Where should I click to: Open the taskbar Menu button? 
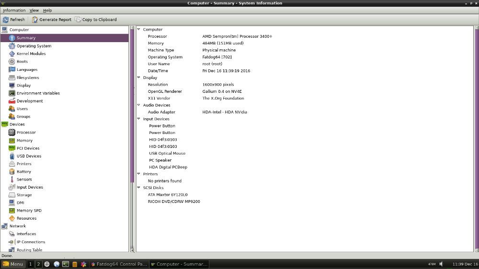coord(13,264)
